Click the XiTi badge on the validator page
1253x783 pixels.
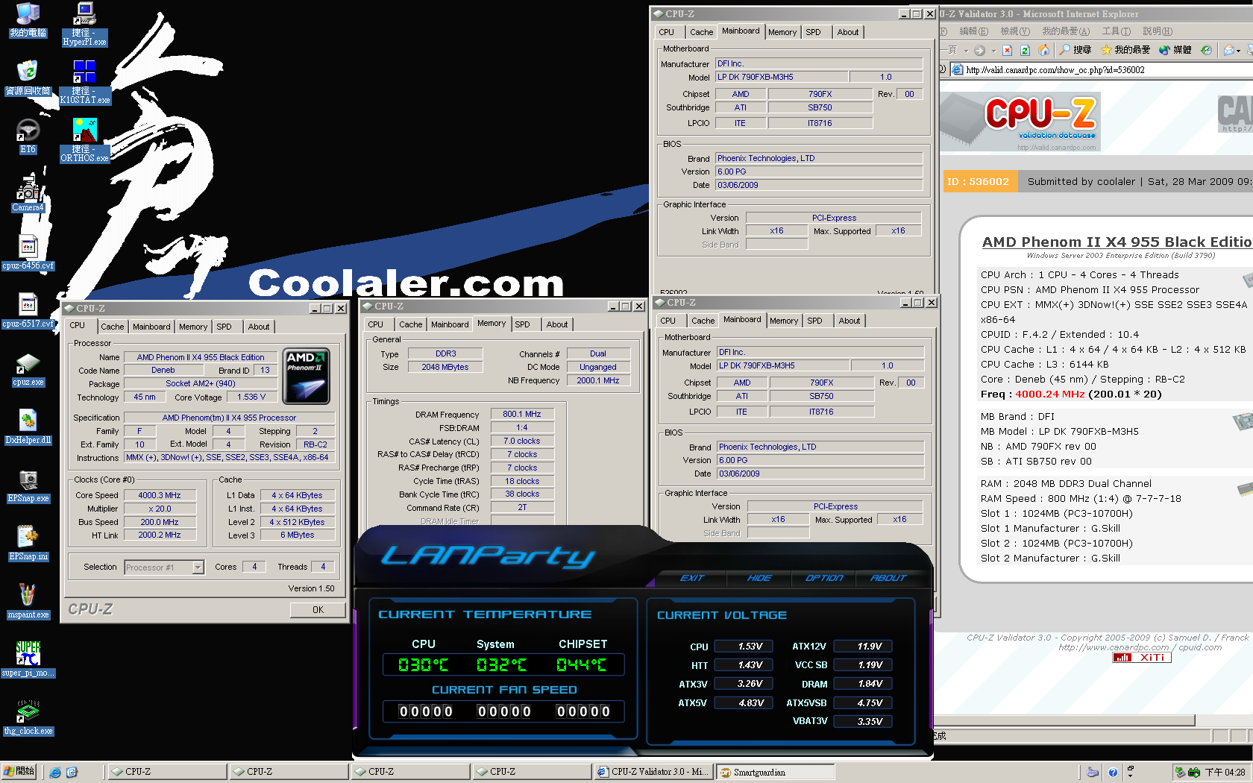tap(1141, 657)
